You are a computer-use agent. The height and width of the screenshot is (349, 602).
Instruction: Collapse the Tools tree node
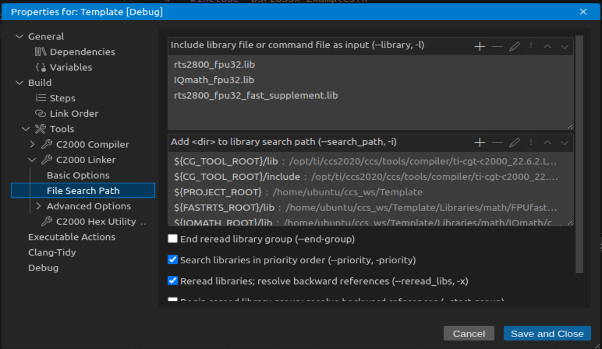[x=25, y=129]
